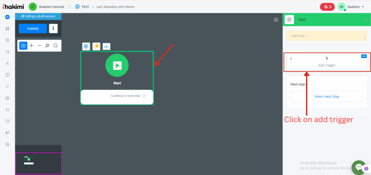Open the three-dot menu beside Publish
This screenshot has width=371, height=175.
(53, 28)
